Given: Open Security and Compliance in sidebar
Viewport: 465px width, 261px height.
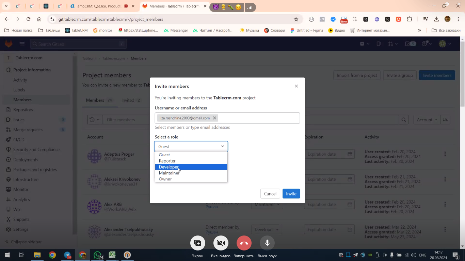Looking at the screenshot, I should point(36,150).
